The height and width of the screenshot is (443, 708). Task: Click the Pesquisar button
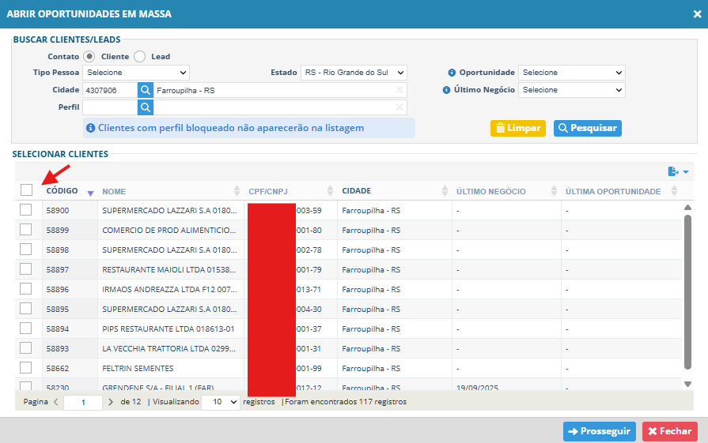coord(588,129)
